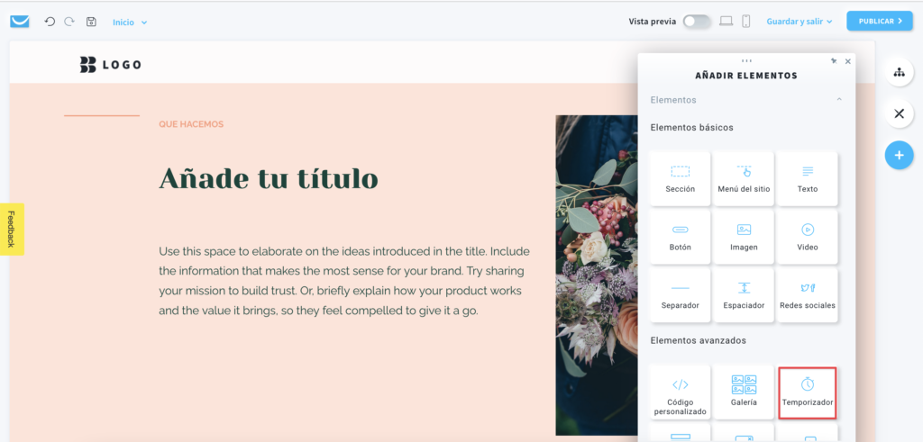
Task: Open the yellow Feedback tab
Action: click(x=12, y=230)
